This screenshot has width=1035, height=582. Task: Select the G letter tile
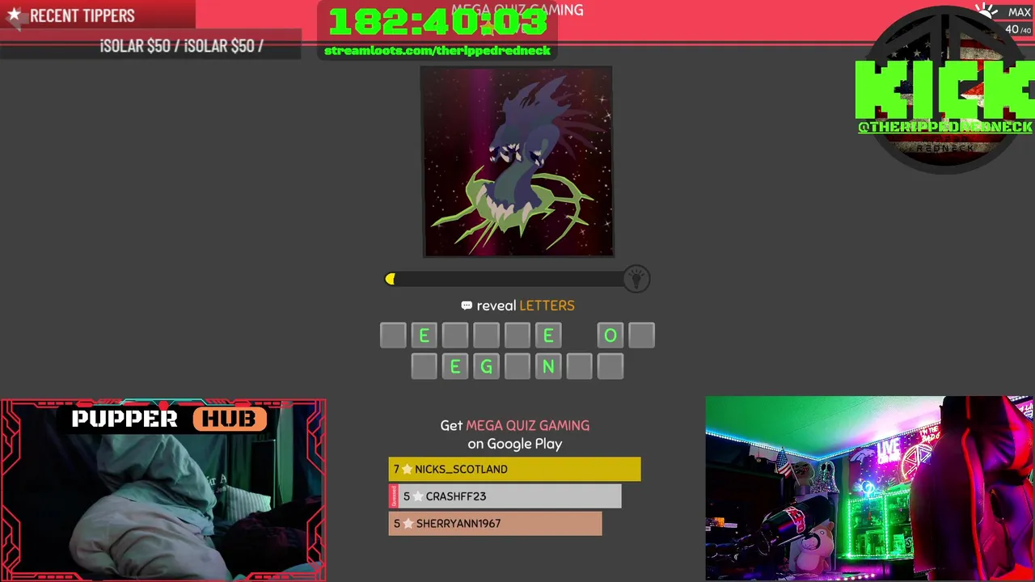click(x=486, y=366)
